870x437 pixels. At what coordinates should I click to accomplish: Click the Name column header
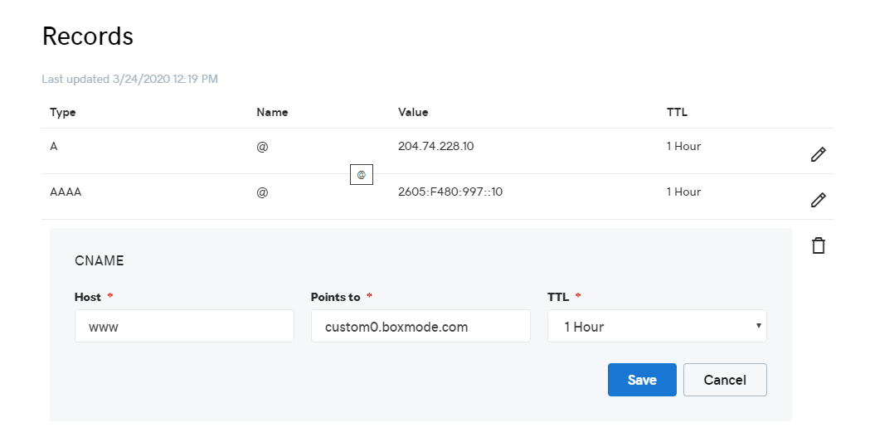(x=272, y=112)
